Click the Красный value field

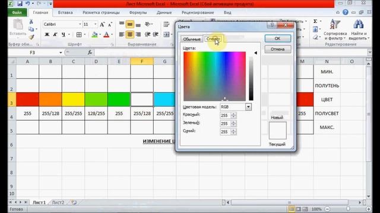coord(226,115)
